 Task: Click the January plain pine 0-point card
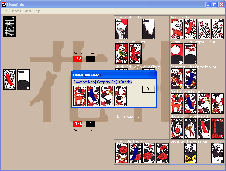coord(149,29)
